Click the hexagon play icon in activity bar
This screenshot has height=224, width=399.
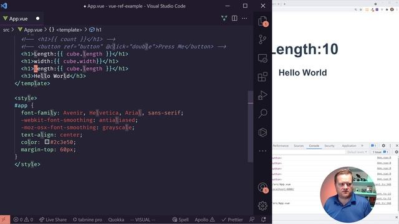pyautogui.click(x=262, y=133)
